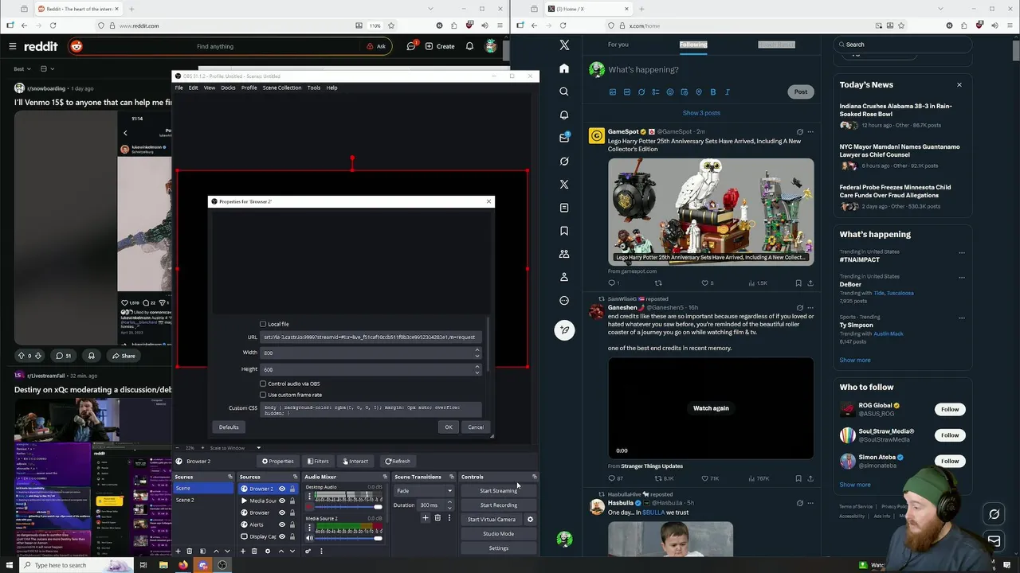The height and width of the screenshot is (573, 1020).
Task: Open the Reddit feed view layout dropdown
Action: (x=46, y=69)
